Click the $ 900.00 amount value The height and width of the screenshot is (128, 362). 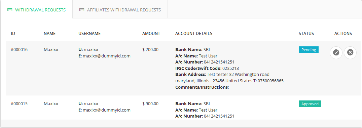(150, 104)
